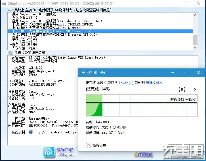The image size is (206, 161).
Task: Click the USB 3.00 protocol version value
Action: (x=35, y=68)
